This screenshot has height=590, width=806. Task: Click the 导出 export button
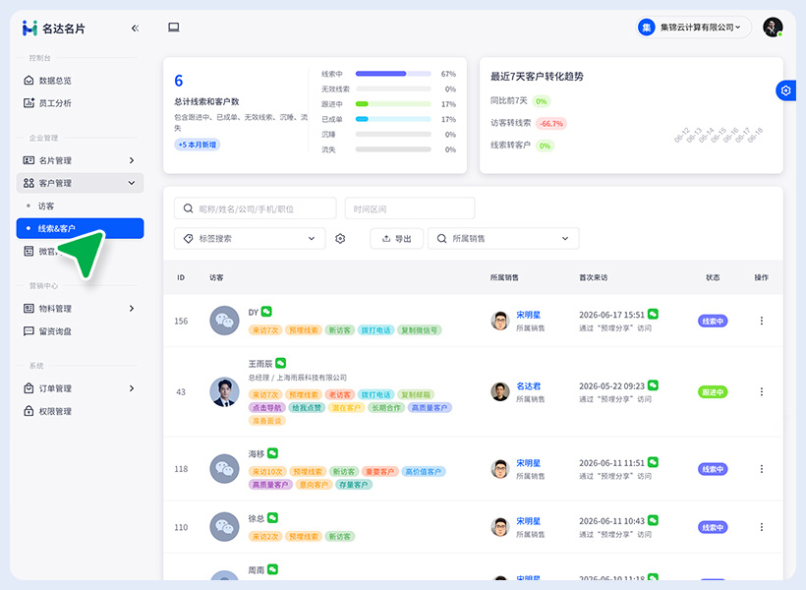pyautogui.click(x=397, y=239)
